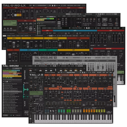The width and height of the screenshot is (127, 127).
Task: Open first OFF dropdown in TAL-Sampler layer
Action: (79, 19)
